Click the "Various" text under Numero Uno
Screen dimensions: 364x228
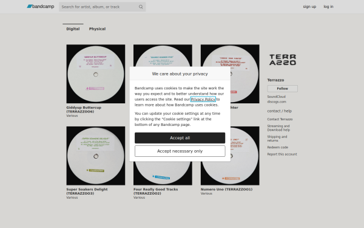206,193
